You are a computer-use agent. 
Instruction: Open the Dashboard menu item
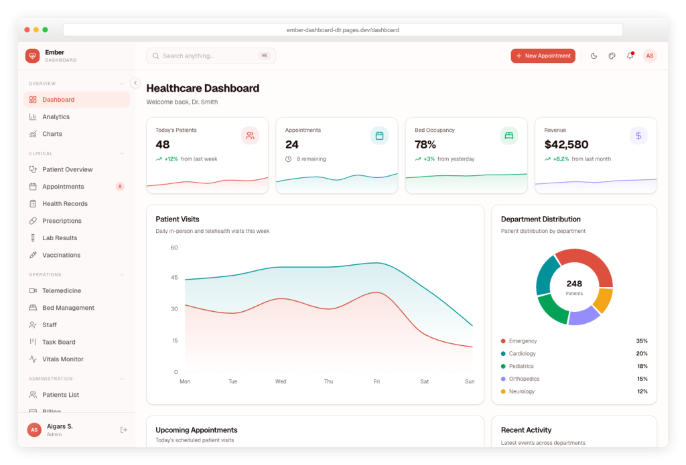coord(76,100)
